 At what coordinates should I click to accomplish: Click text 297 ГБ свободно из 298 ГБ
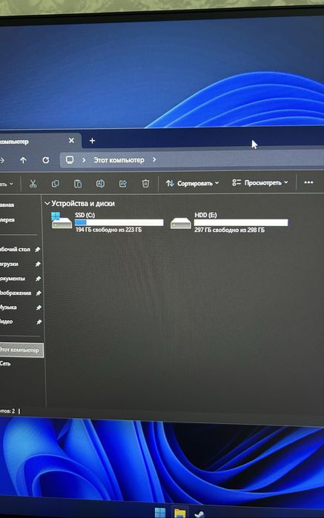tap(229, 230)
